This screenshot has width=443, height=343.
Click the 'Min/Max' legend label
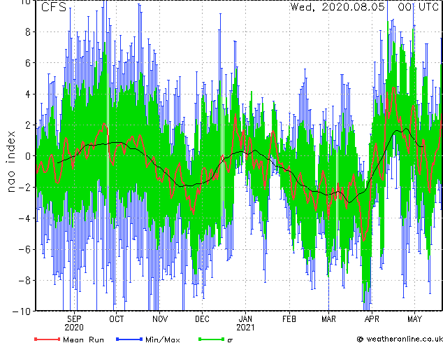[162, 339]
